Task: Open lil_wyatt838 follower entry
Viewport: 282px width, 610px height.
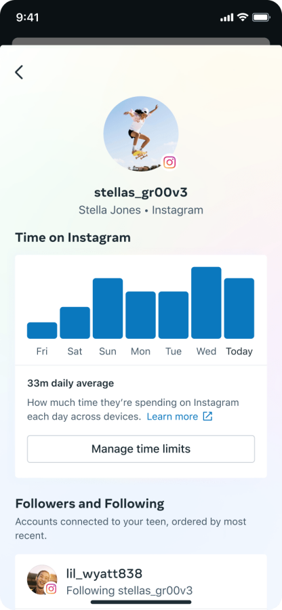Action: click(141, 582)
